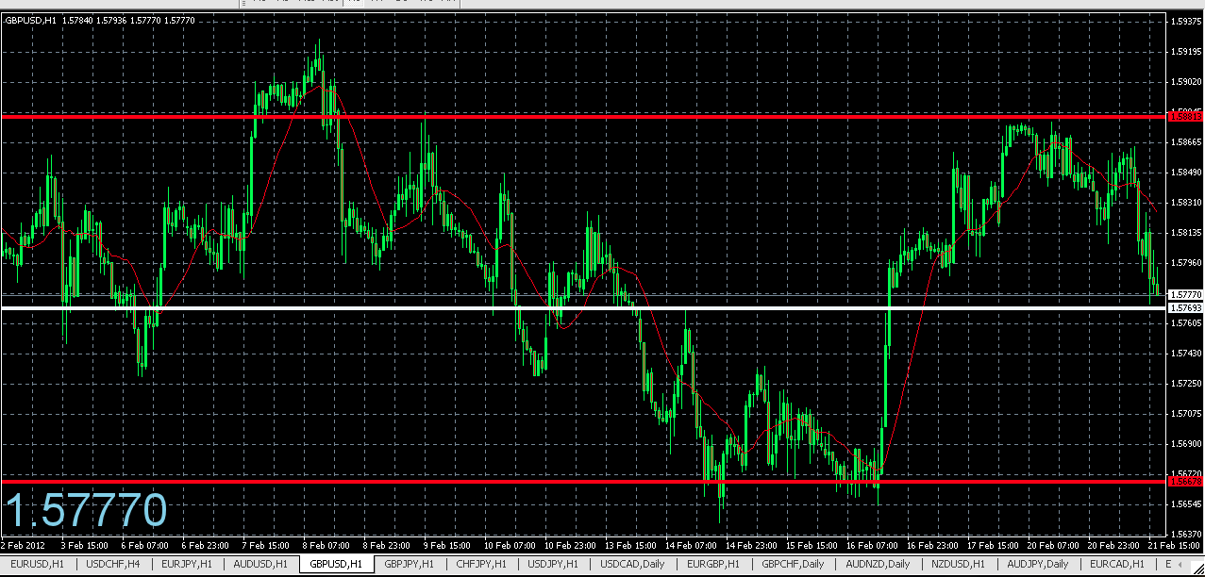Switch to the USDJPY,H1 tab
1205x577 pixels.
click(x=555, y=564)
